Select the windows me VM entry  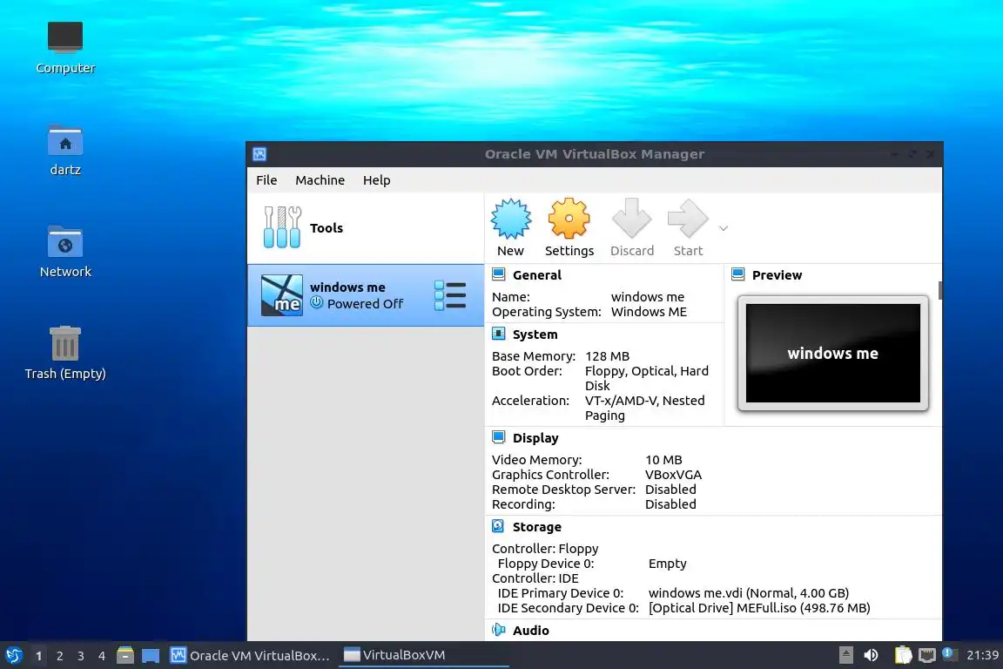tap(366, 295)
